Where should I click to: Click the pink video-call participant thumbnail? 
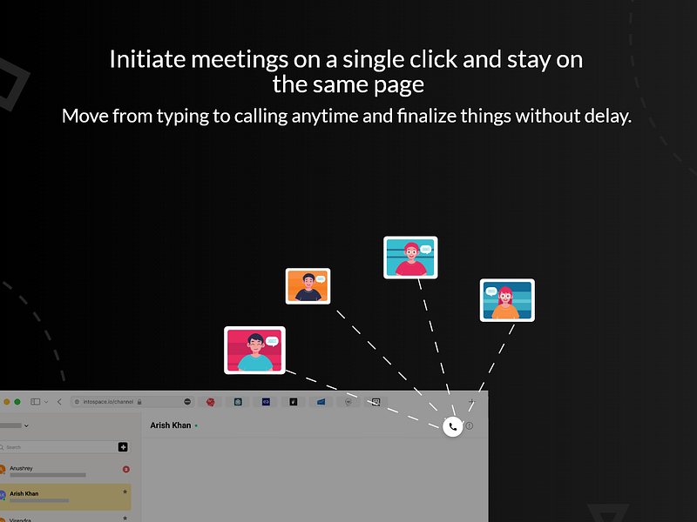(254, 351)
